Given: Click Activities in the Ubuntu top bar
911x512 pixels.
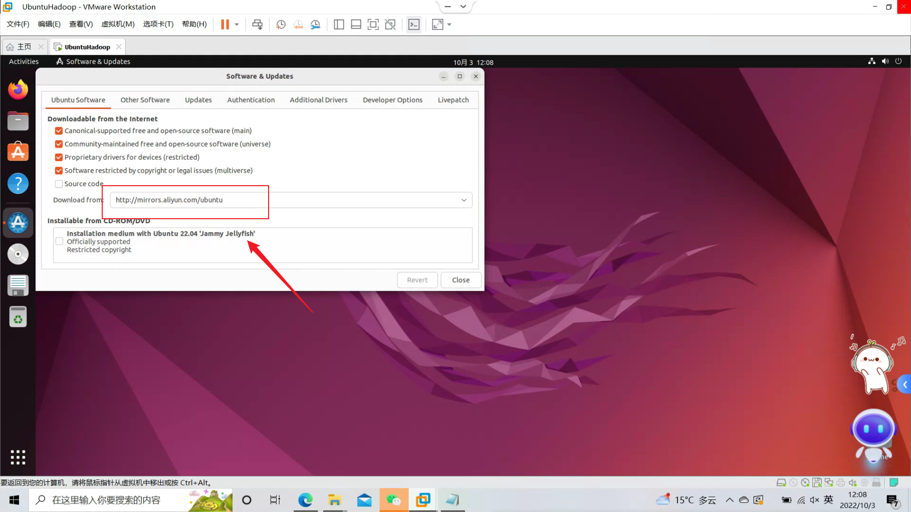Looking at the screenshot, I should point(24,62).
